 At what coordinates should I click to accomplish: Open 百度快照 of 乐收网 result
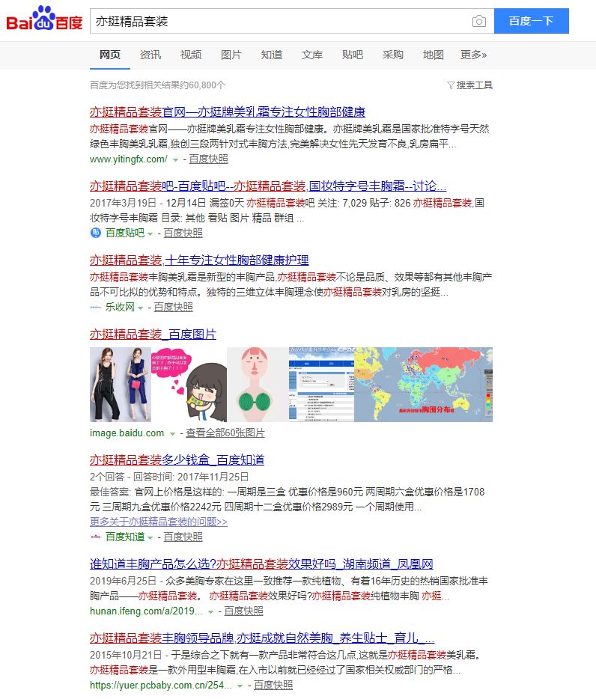(173, 307)
